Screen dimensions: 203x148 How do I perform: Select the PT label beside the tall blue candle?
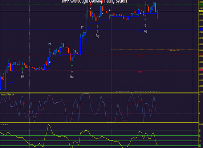[x=82, y=28]
